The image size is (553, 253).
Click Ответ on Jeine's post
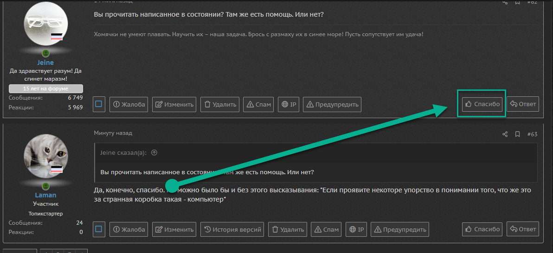pyautogui.click(x=523, y=104)
